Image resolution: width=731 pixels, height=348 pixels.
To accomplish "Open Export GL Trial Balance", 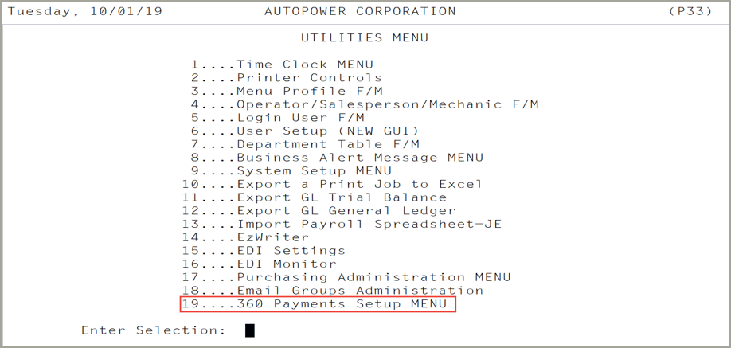I will [315, 197].
